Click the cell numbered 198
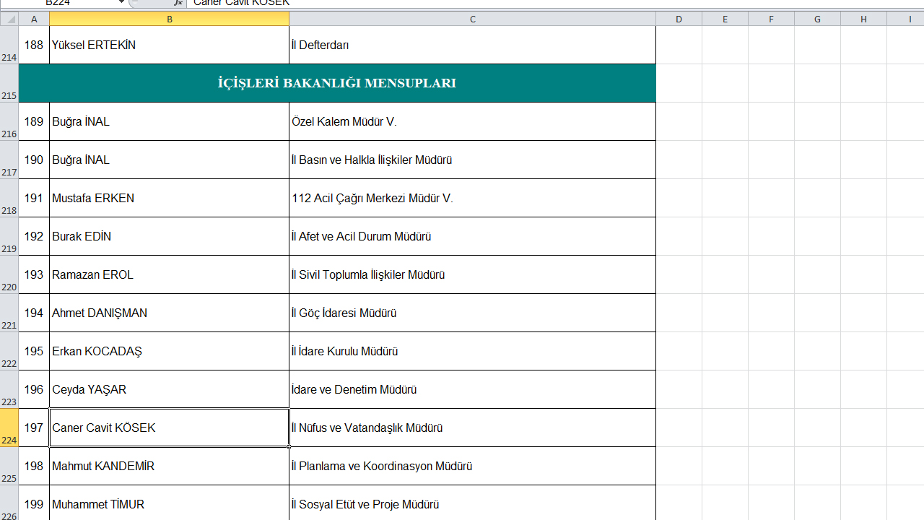 [x=34, y=466]
